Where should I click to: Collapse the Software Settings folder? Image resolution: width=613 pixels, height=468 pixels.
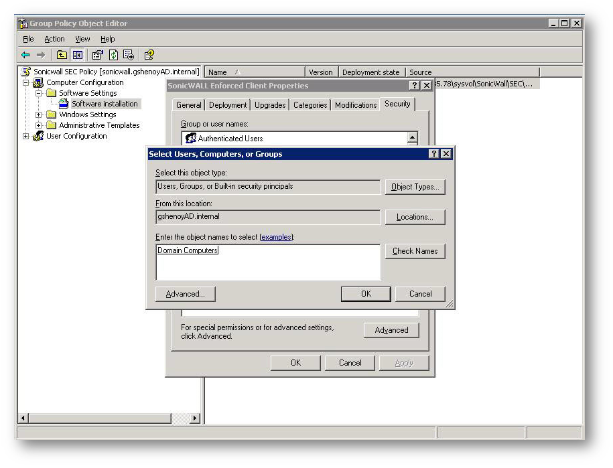pos(39,93)
